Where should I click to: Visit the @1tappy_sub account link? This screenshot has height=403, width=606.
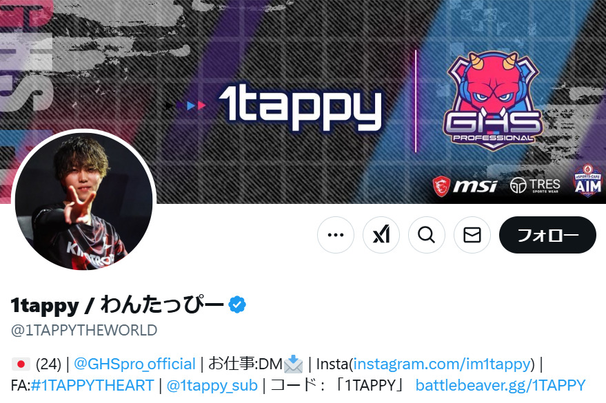pyautogui.click(x=212, y=385)
